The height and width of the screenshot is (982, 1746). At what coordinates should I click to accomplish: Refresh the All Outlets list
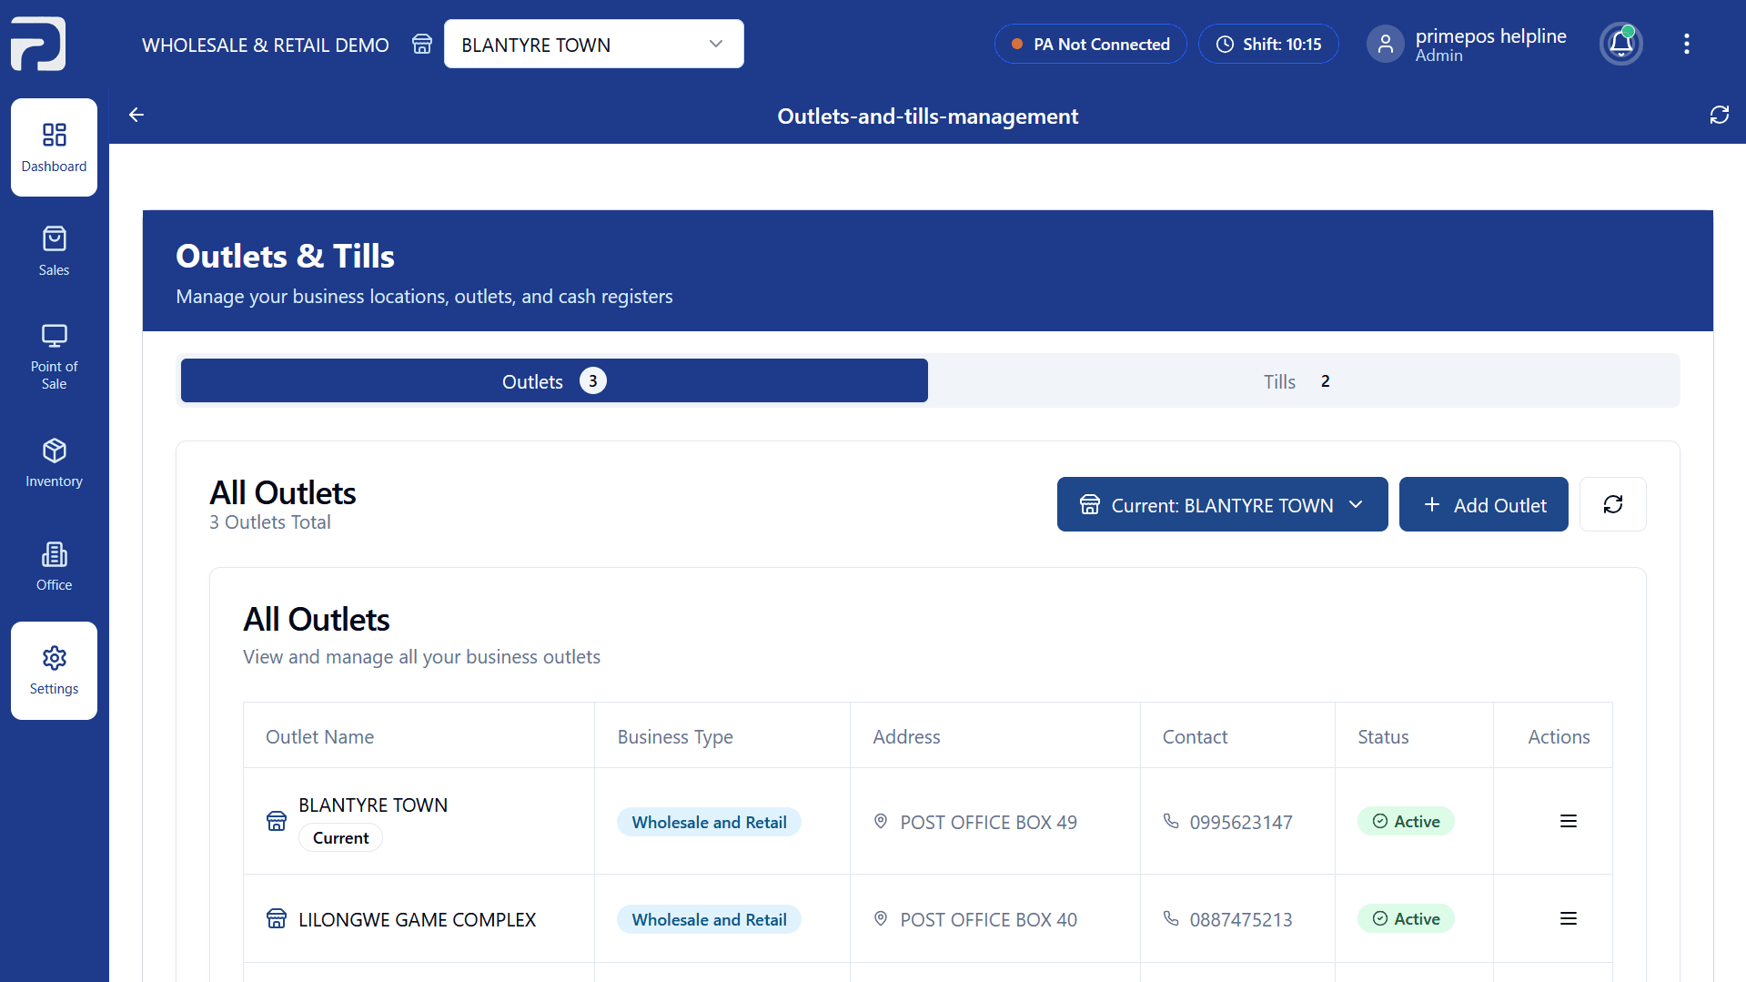[x=1612, y=504]
